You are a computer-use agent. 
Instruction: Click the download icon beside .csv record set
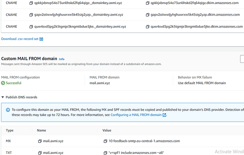[x=41, y=39]
